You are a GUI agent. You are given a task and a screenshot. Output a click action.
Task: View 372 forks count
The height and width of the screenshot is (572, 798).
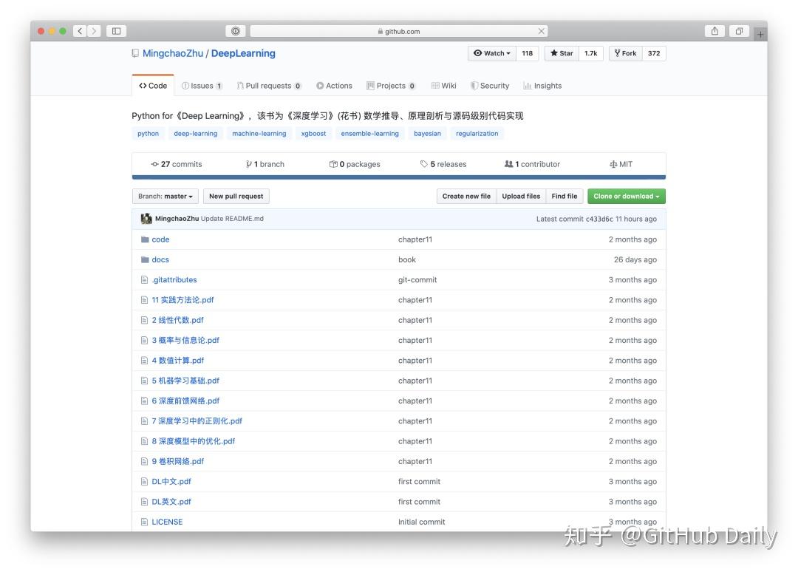654,53
